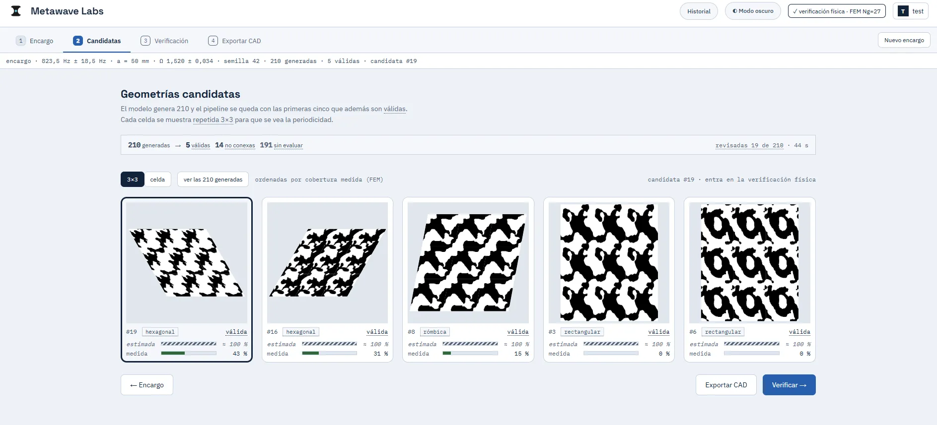
Task: Click the 43 % medida value
Action: 240,354
